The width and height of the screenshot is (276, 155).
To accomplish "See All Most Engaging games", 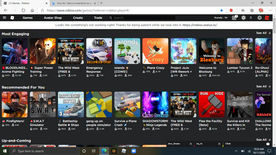I will (x=263, y=33).
